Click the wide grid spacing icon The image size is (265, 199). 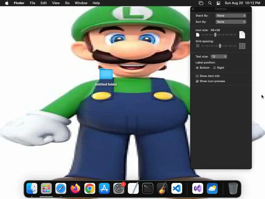point(242,46)
